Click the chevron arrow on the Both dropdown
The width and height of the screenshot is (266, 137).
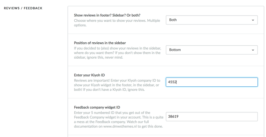click(253, 20)
